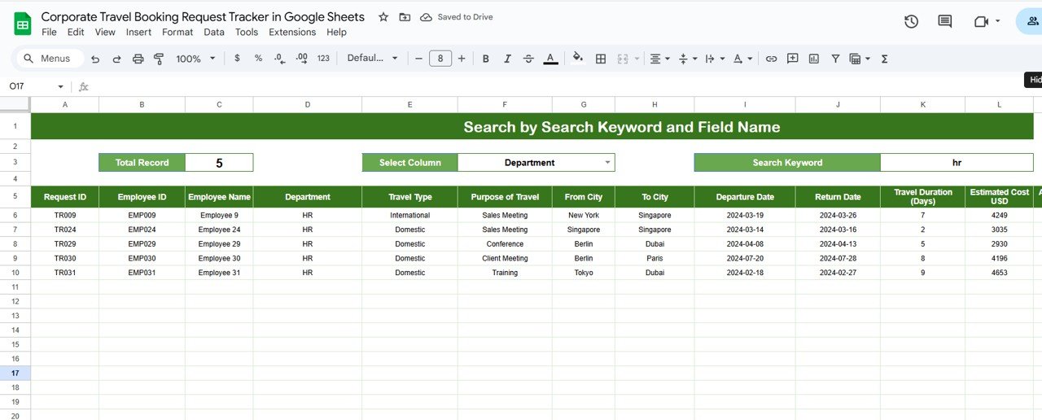Open the Extensions menu
1042x420 pixels.
[292, 33]
